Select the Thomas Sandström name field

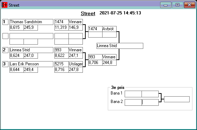[x=31, y=22]
